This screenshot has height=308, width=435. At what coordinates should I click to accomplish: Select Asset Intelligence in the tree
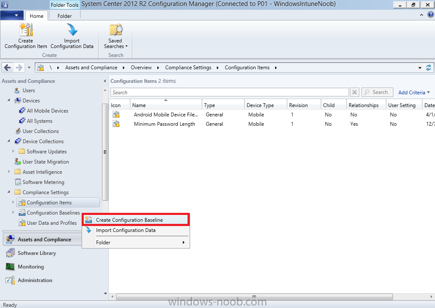(x=42, y=172)
